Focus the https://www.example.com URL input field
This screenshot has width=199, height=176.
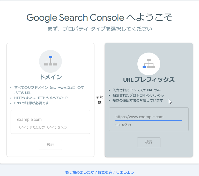point(149,117)
